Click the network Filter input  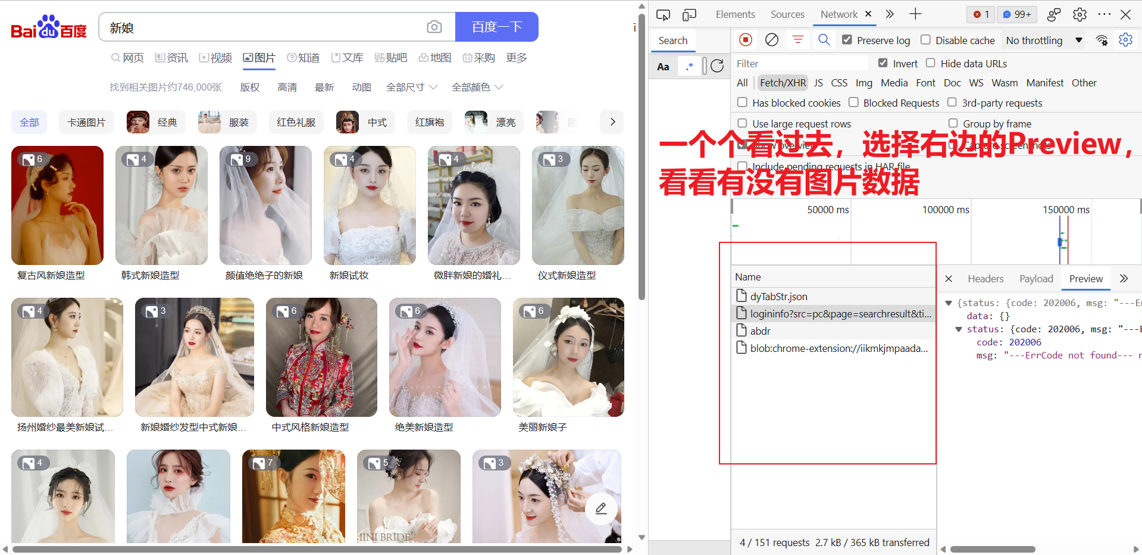(x=801, y=63)
